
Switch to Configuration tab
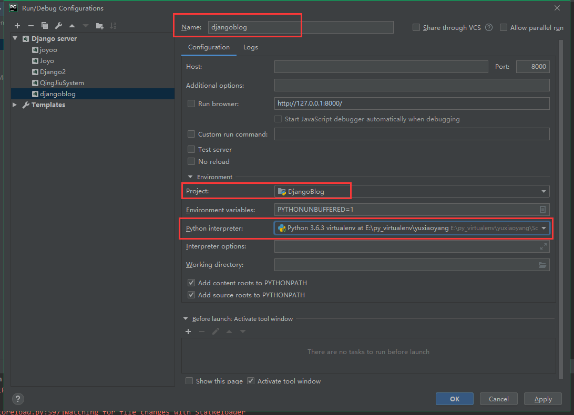pos(209,47)
